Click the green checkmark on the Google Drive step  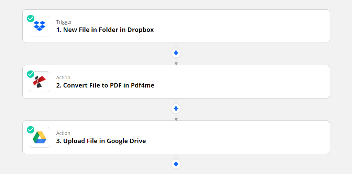pyautogui.click(x=31, y=129)
